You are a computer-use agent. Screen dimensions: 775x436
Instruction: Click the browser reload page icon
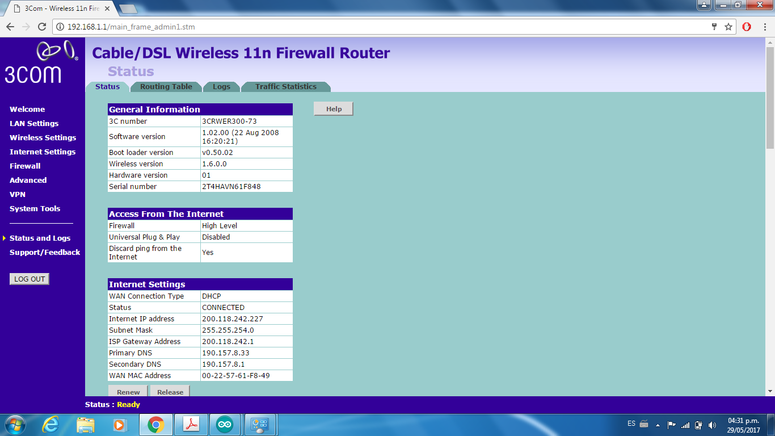tap(41, 27)
